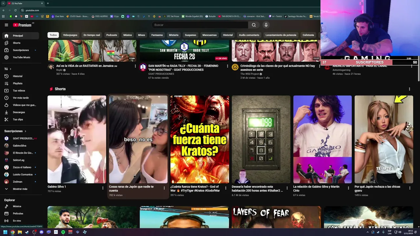Open Chrome from the taskbar
Image resolution: width=420 pixels, height=236 pixels.
coord(12,232)
